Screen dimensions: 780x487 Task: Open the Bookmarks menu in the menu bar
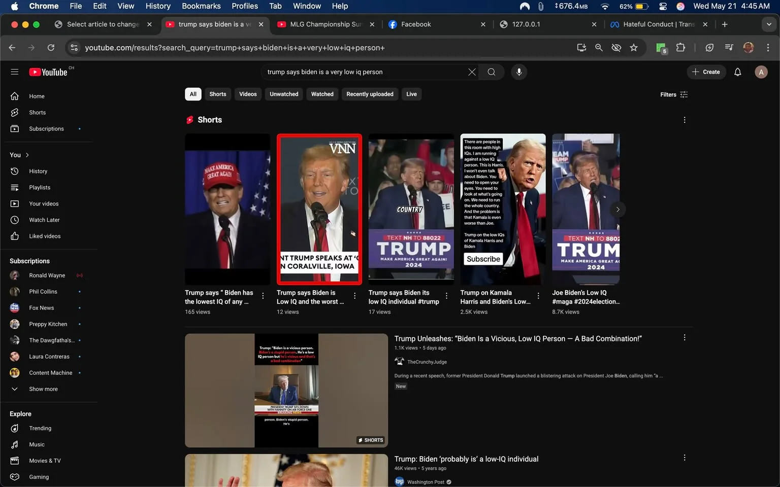coord(201,6)
